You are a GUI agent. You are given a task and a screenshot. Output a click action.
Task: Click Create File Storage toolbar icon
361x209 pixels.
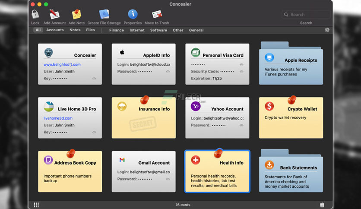[x=104, y=15]
